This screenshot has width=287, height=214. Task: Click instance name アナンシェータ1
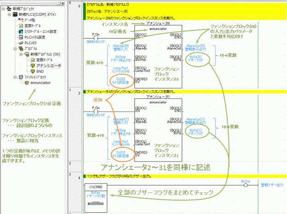coord(158,97)
